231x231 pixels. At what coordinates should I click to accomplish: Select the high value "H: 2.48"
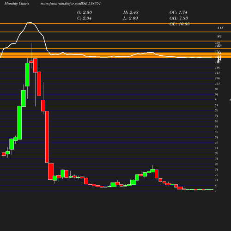click(131, 12)
